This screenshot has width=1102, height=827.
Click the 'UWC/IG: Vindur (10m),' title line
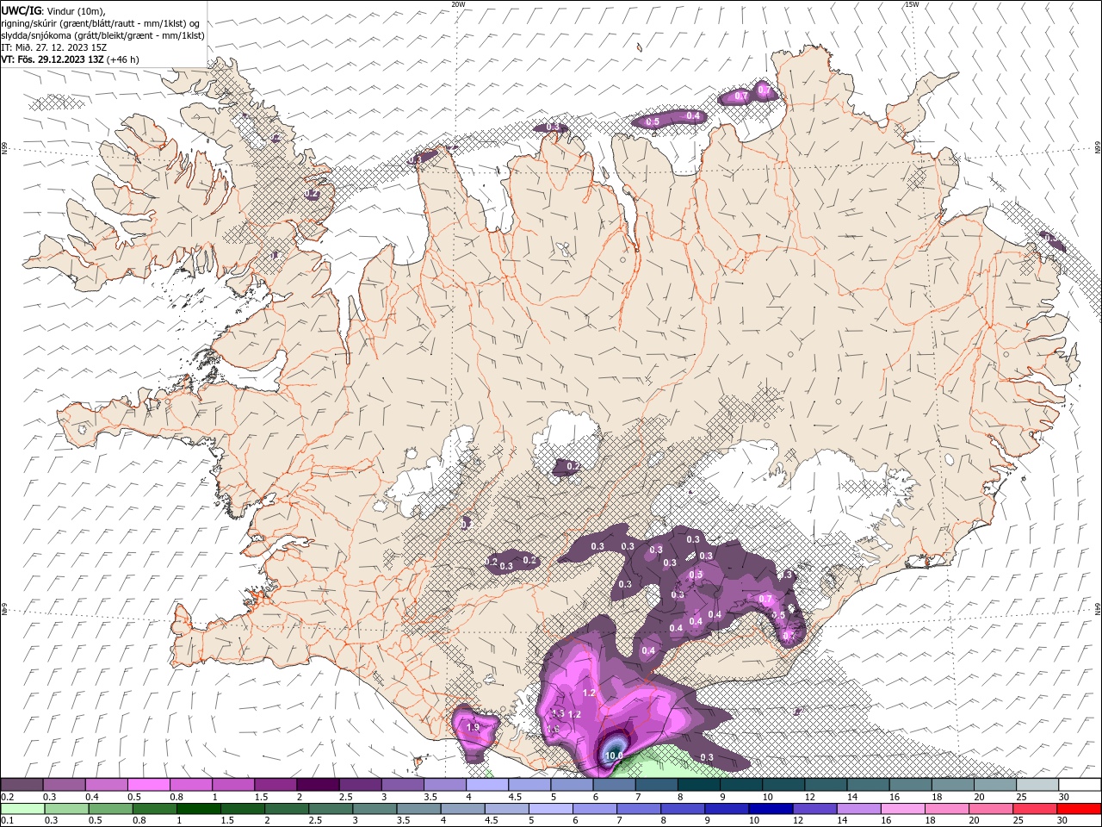(53, 10)
